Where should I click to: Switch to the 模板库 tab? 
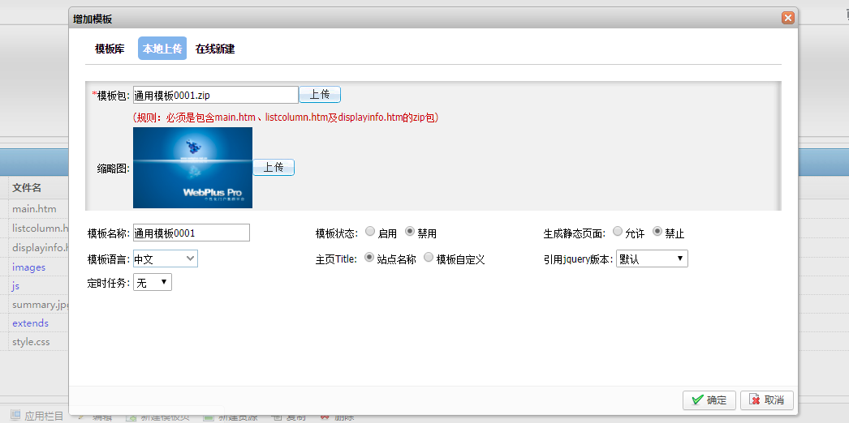point(110,49)
